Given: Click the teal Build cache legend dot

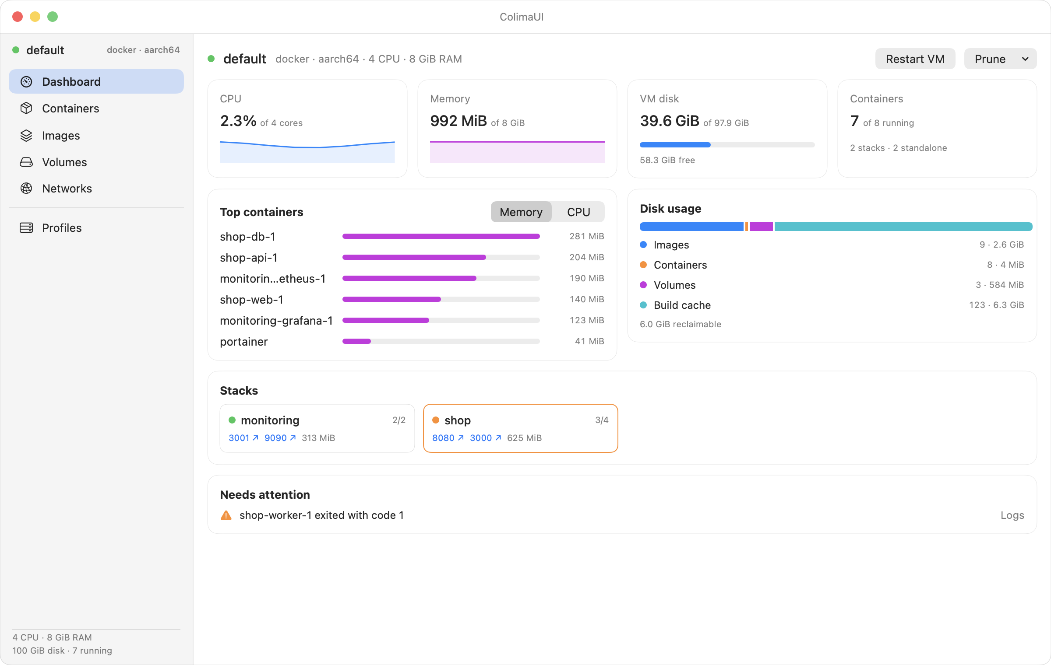Looking at the screenshot, I should (643, 305).
